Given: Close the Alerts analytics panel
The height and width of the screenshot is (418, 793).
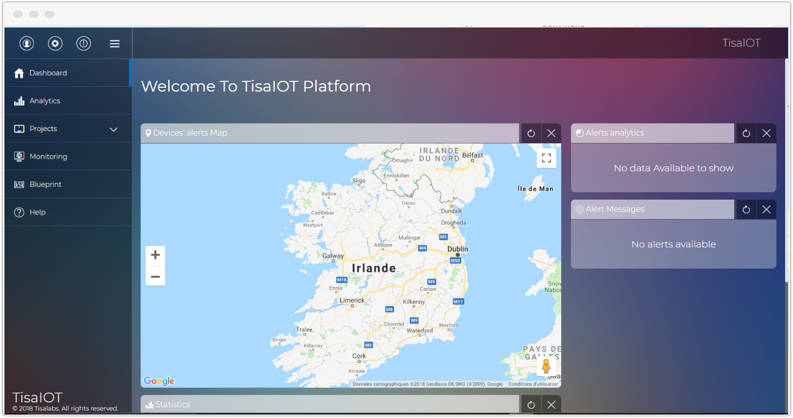Looking at the screenshot, I should click(x=766, y=133).
